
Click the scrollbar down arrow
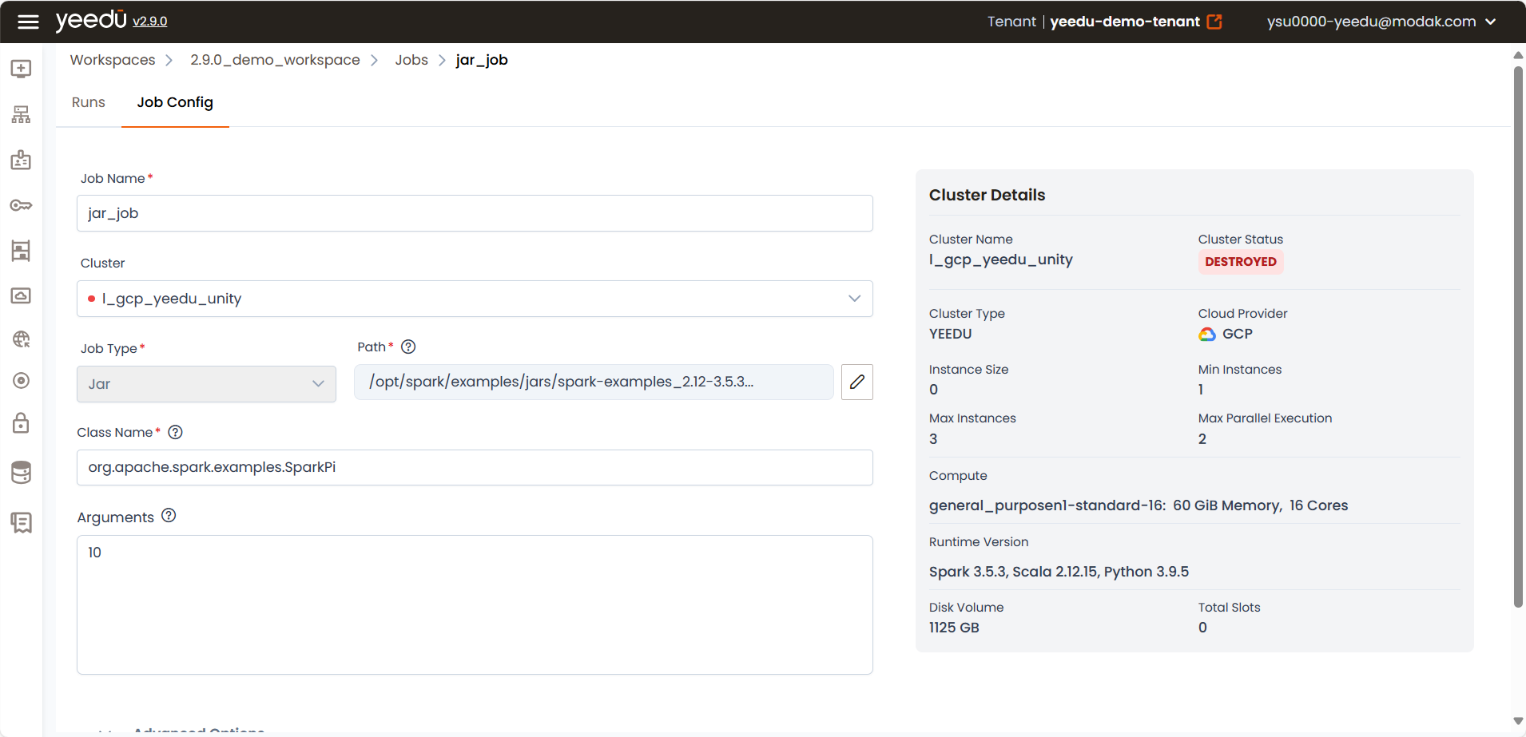tap(1518, 721)
